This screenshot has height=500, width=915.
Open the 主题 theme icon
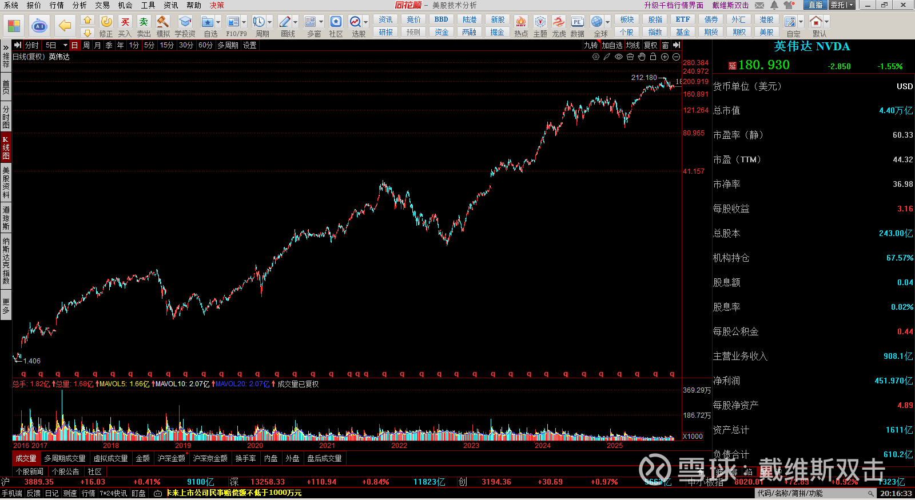point(540,22)
